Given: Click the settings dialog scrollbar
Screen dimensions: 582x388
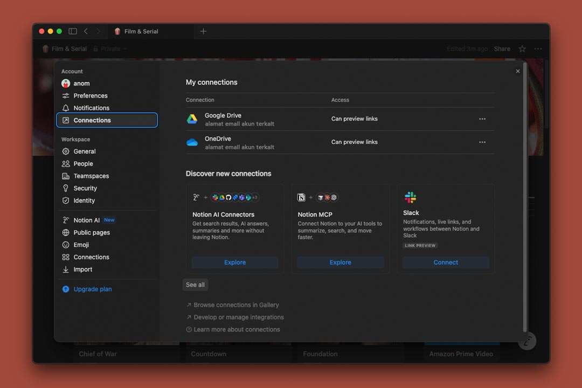Looking at the screenshot, I should pyautogui.click(x=524, y=197).
